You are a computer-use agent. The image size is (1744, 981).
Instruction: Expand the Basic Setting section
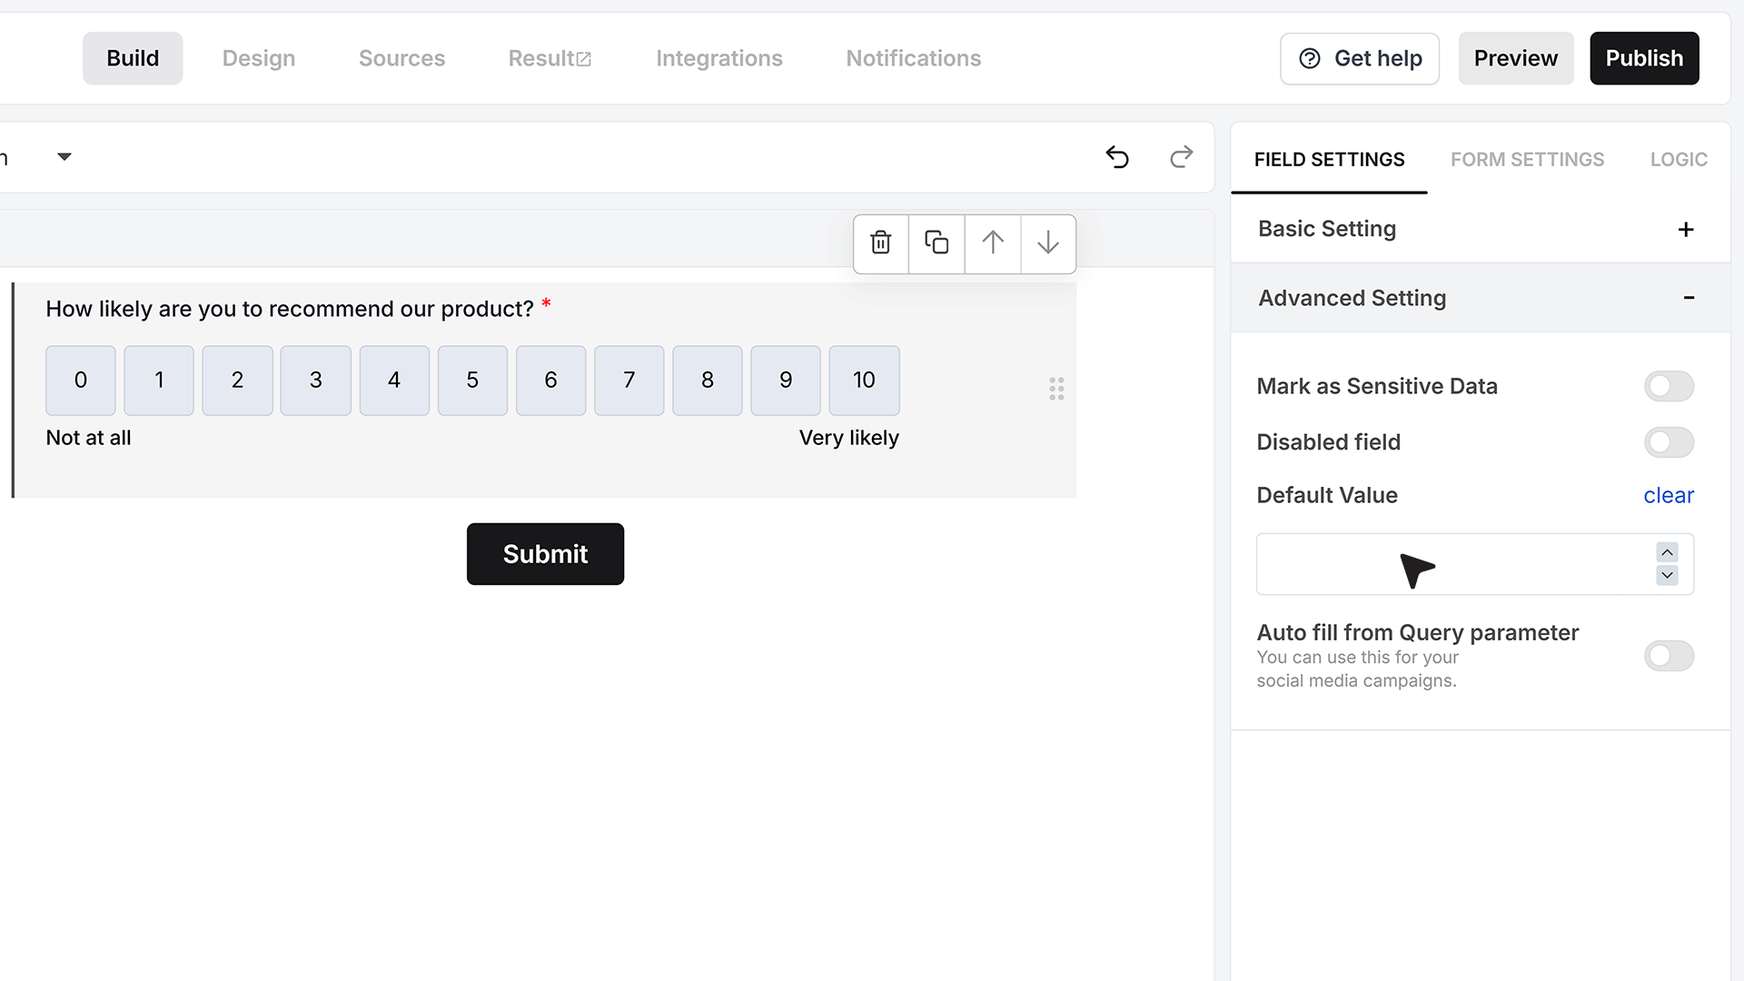(1686, 230)
